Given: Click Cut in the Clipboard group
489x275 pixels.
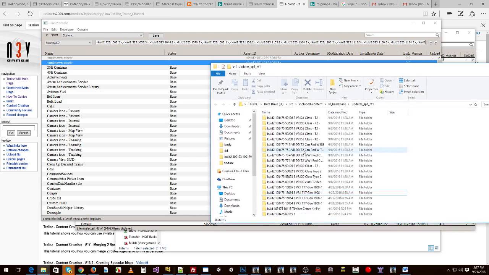Looking at the screenshot, I should coord(256,81).
